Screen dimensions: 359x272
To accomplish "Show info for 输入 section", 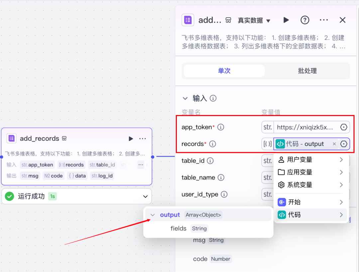I will 213,98.
